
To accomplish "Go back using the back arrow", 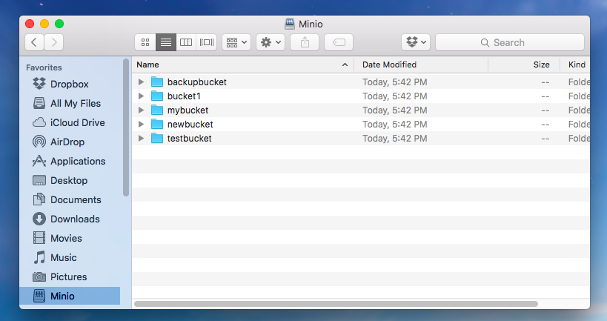I will (35, 42).
